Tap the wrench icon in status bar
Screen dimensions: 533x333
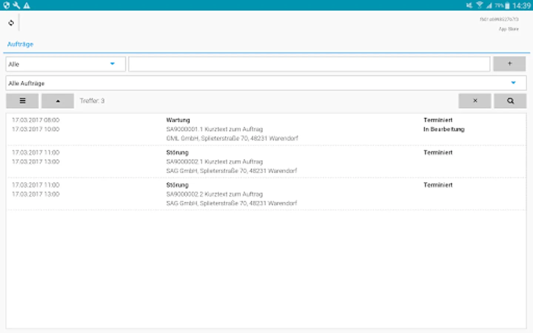coord(16,5)
